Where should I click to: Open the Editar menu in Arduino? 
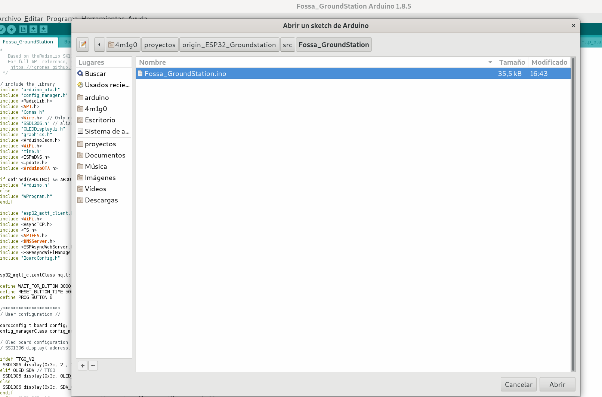[x=34, y=19]
